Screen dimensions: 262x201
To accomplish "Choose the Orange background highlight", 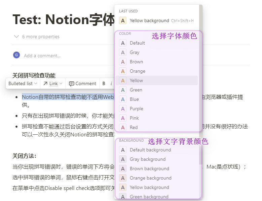I will click(x=157, y=178).
